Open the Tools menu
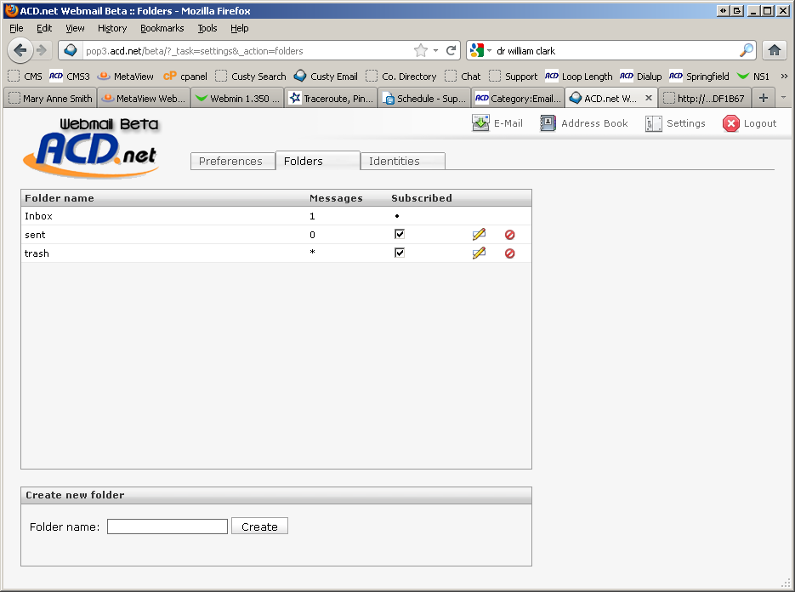The width and height of the screenshot is (795, 592). coord(207,28)
